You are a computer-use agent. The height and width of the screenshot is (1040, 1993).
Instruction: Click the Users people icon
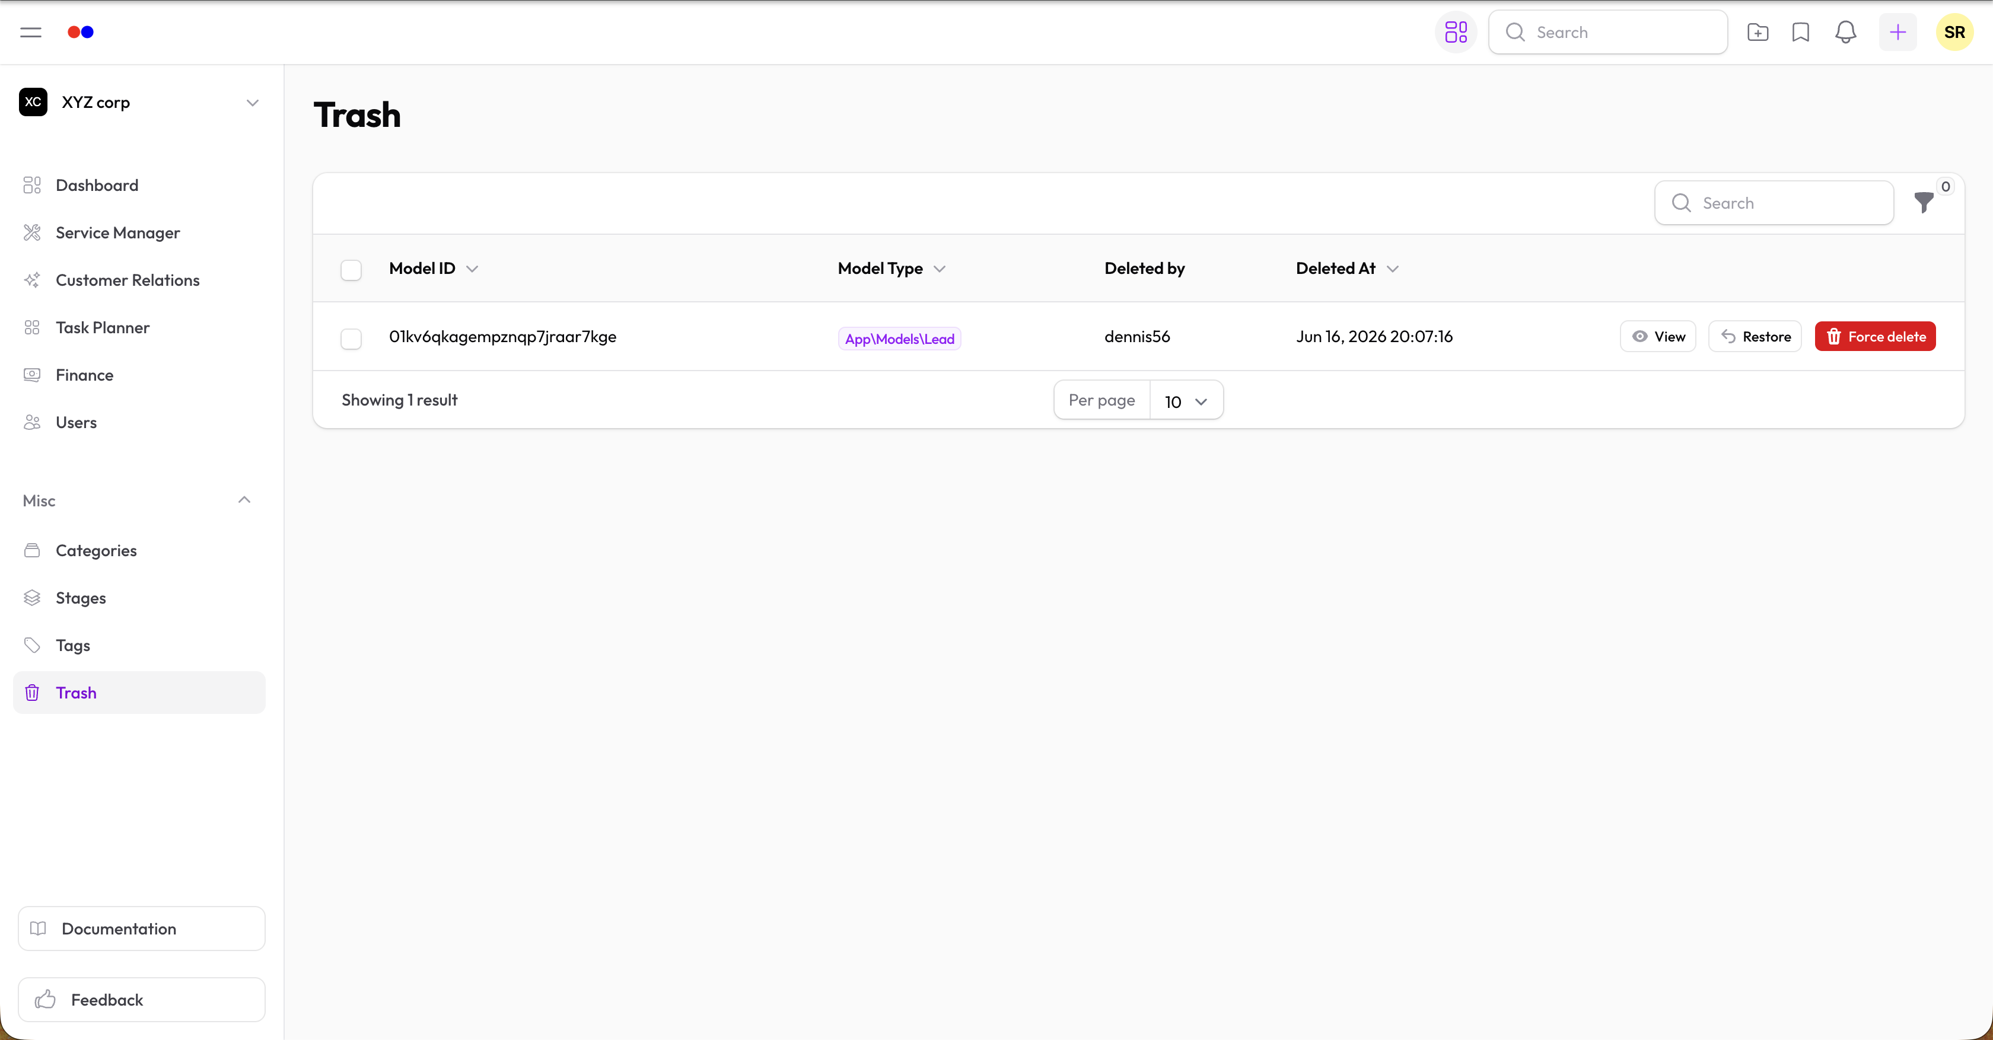(31, 422)
